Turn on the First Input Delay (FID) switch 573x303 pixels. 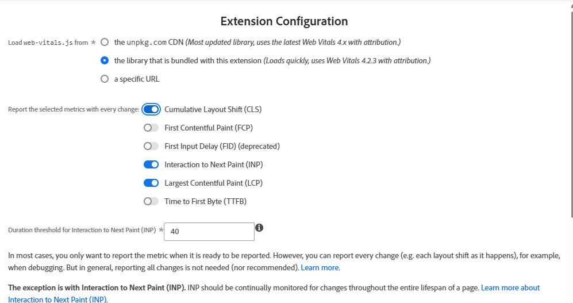coord(151,146)
